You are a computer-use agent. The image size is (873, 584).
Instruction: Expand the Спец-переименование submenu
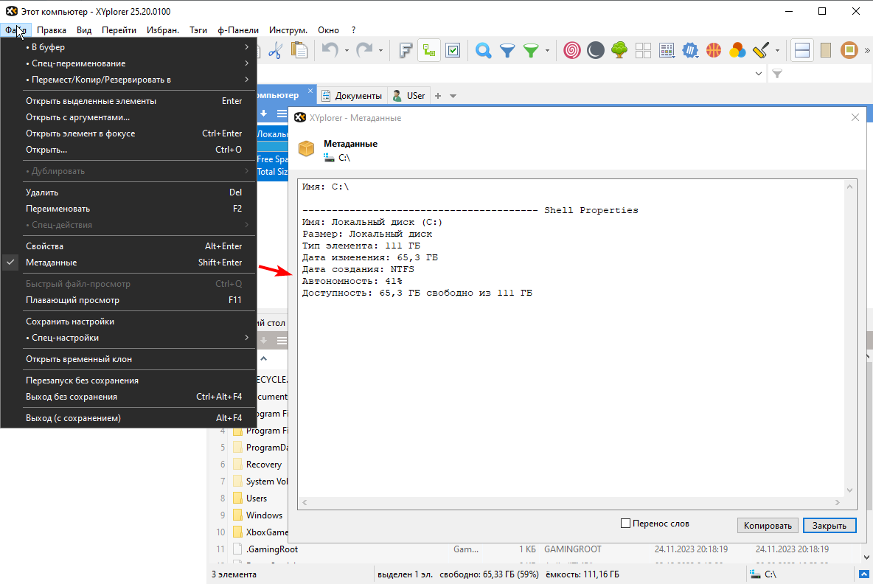coord(128,63)
